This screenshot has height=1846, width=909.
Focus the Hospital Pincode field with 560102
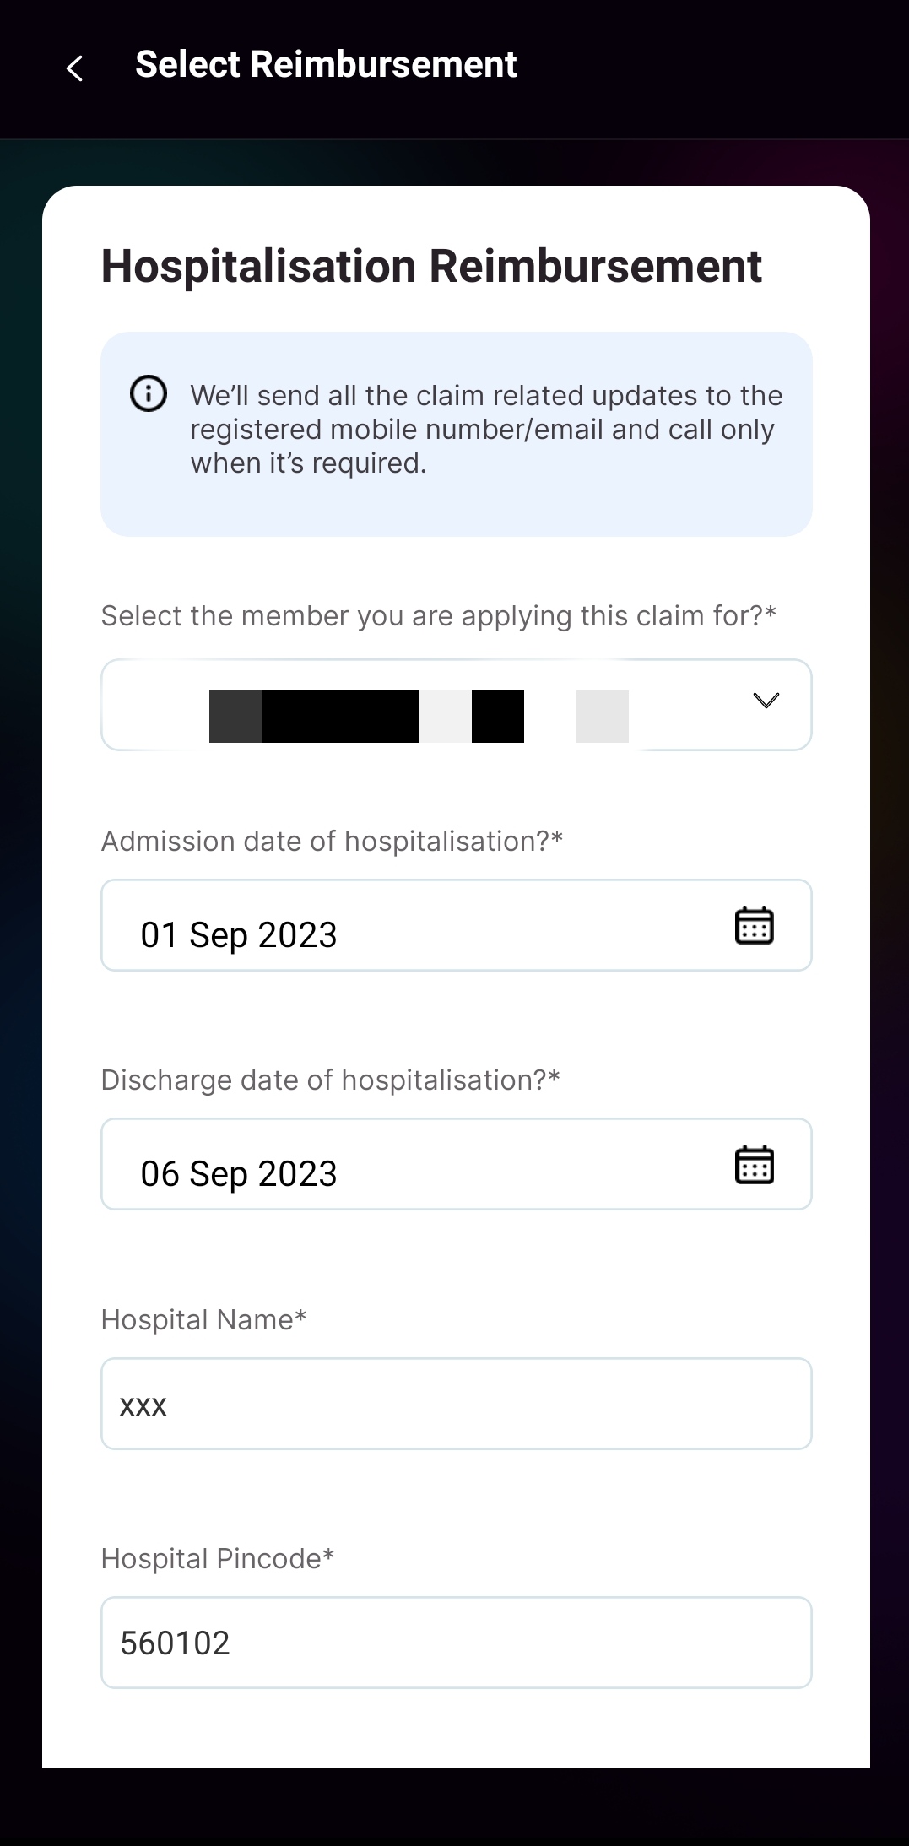click(456, 1643)
